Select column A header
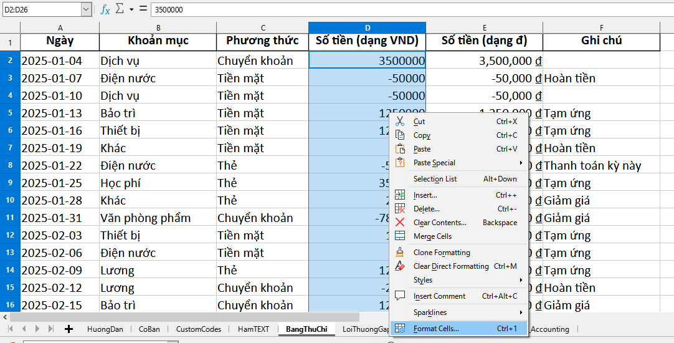The image size is (674, 343). pos(60,27)
